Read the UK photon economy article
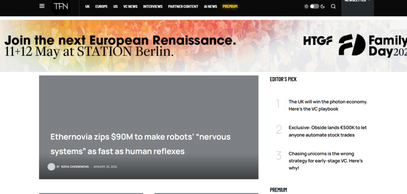407x194 pixels. [328, 105]
